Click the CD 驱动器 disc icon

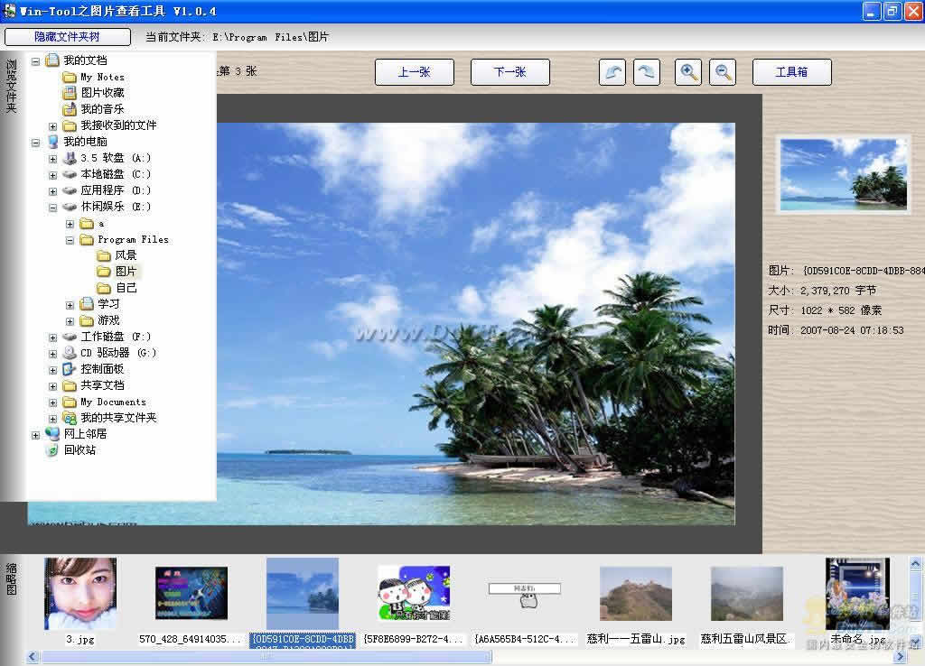[x=70, y=353]
